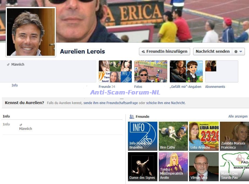Click the Nachricht senden button
Screen dimensions: 249x184
click(x=212, y=51)
